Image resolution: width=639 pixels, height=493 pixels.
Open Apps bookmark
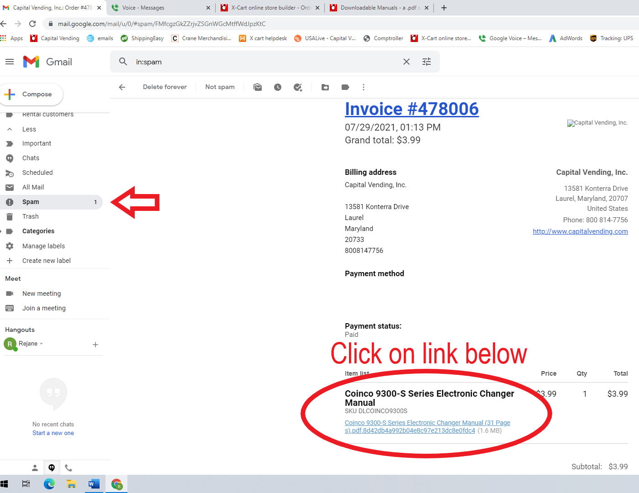click(12, 38)
